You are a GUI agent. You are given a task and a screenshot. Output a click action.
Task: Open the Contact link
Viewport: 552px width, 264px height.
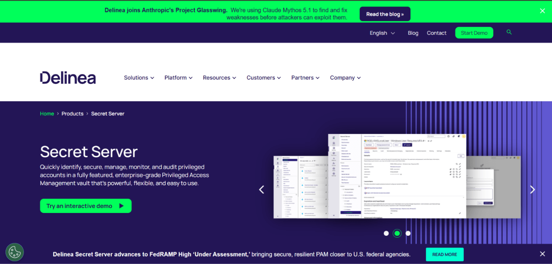point(436,33)
